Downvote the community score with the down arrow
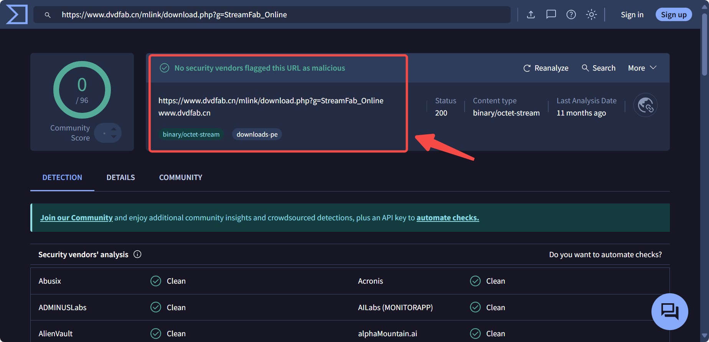Image resolution: width=709 pixels, height=342 pixels. tap(114, 137)
